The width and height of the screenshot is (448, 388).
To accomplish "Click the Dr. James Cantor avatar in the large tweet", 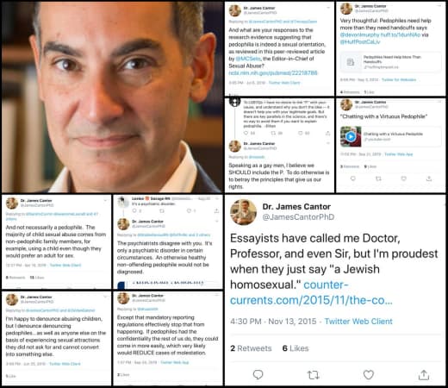I will pos(243,212).
